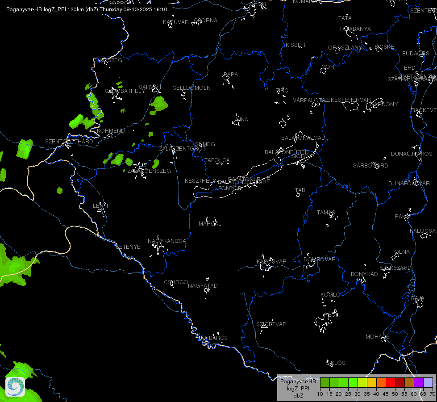
Task: Select the PÁPA city label
Action: (231, 75)
